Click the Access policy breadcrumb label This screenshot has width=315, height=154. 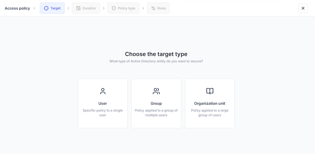pyautogui.click(x=17, y=8)
